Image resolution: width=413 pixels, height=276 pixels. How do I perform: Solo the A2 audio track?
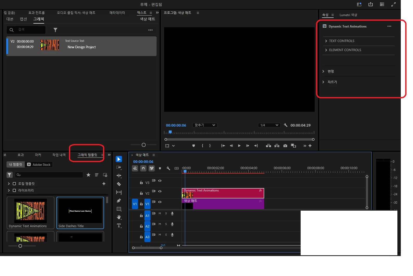166,224
